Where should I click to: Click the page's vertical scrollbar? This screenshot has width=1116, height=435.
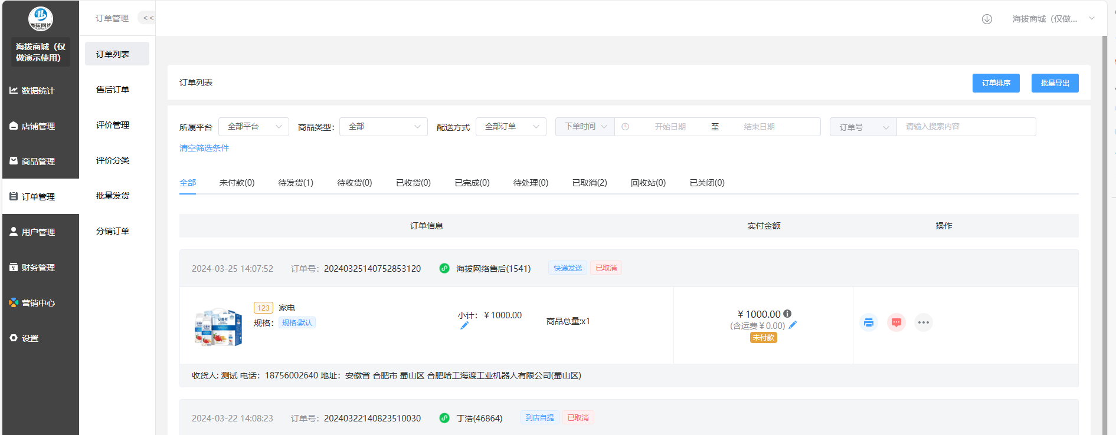pos(1105,236)
